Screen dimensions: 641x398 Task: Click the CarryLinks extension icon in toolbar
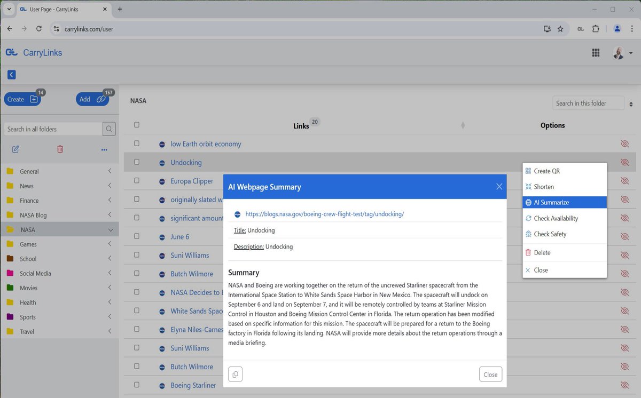click(581, 29)
